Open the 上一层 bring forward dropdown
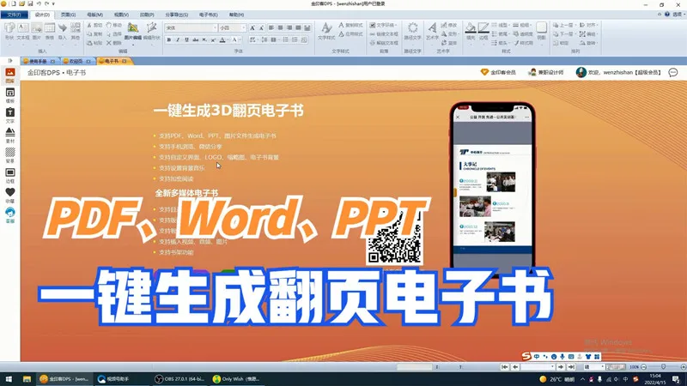Viewport: 687px width, 386px height. (564, 26)
